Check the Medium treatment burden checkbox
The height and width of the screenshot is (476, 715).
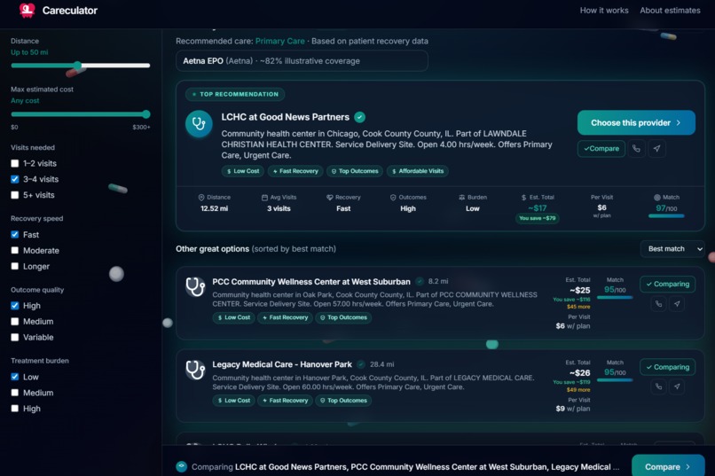15,393
